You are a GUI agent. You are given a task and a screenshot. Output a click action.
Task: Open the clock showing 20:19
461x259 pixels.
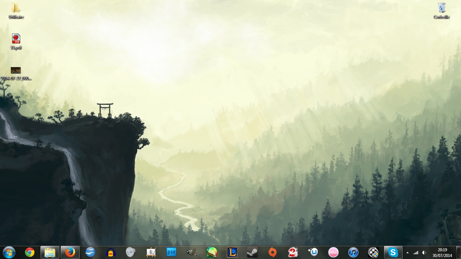[x=442, y=250]
